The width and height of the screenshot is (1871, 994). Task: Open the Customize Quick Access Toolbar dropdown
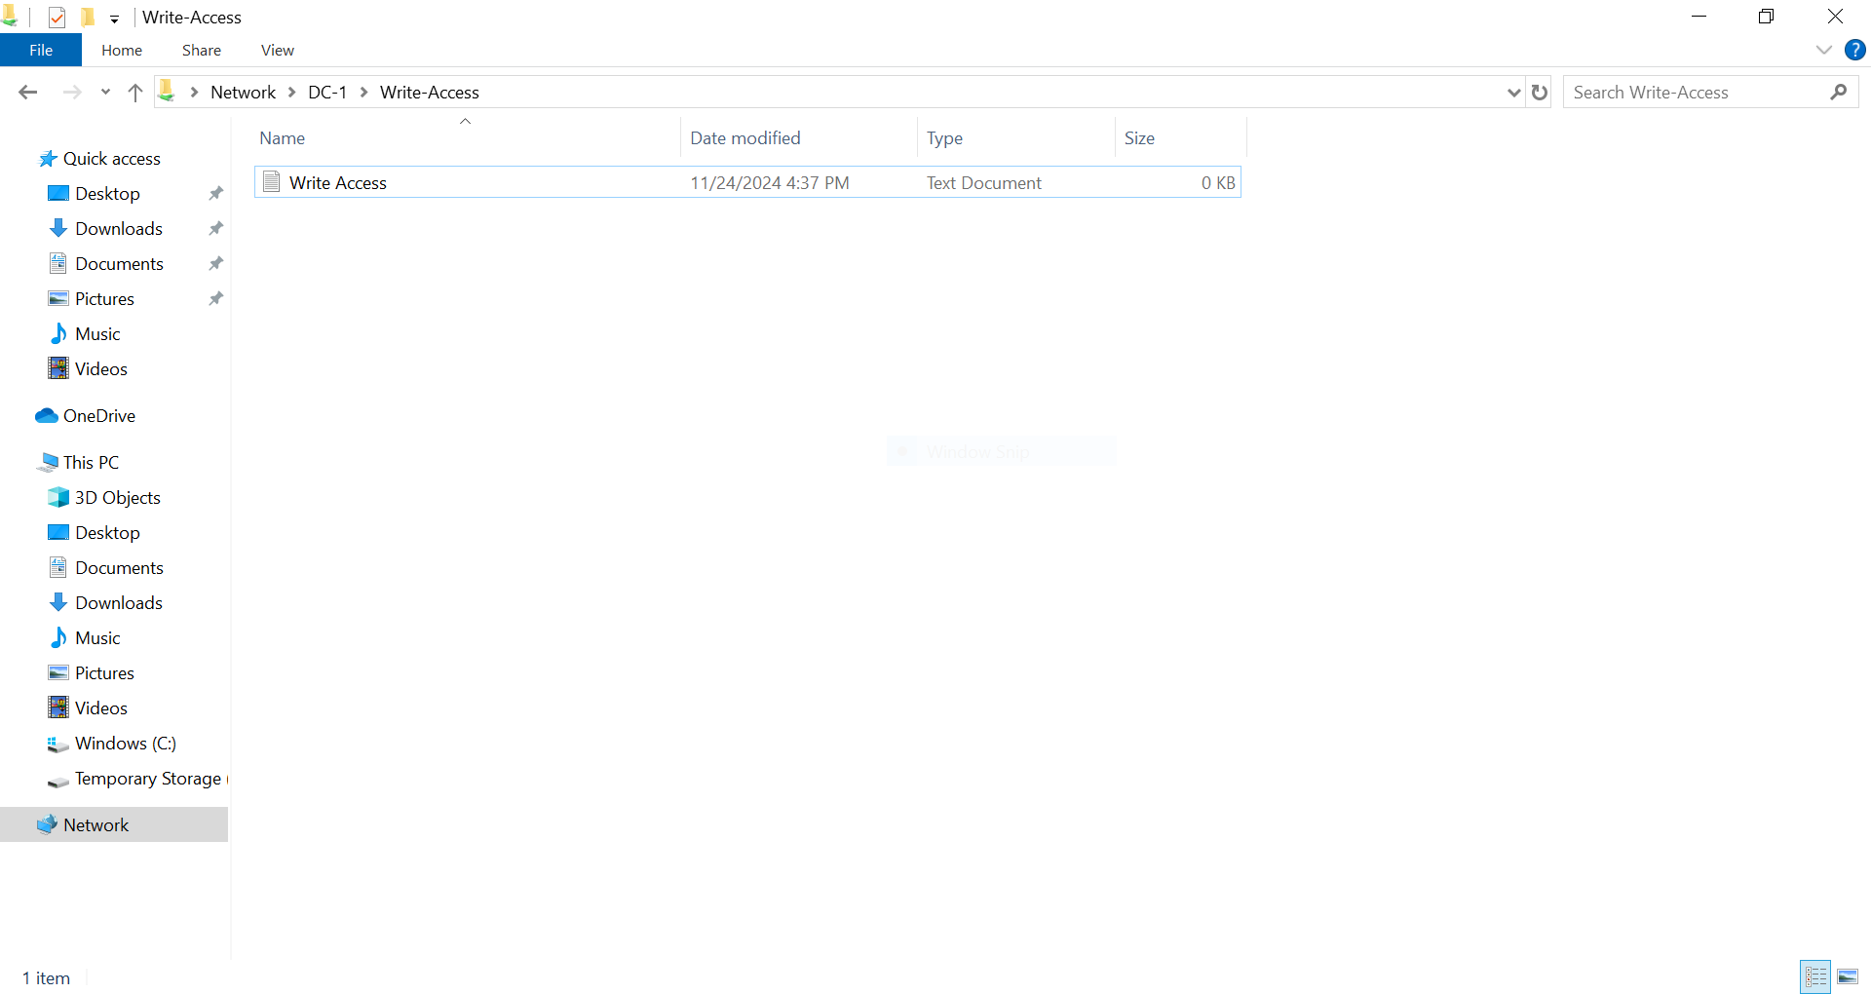coord(114,19)
